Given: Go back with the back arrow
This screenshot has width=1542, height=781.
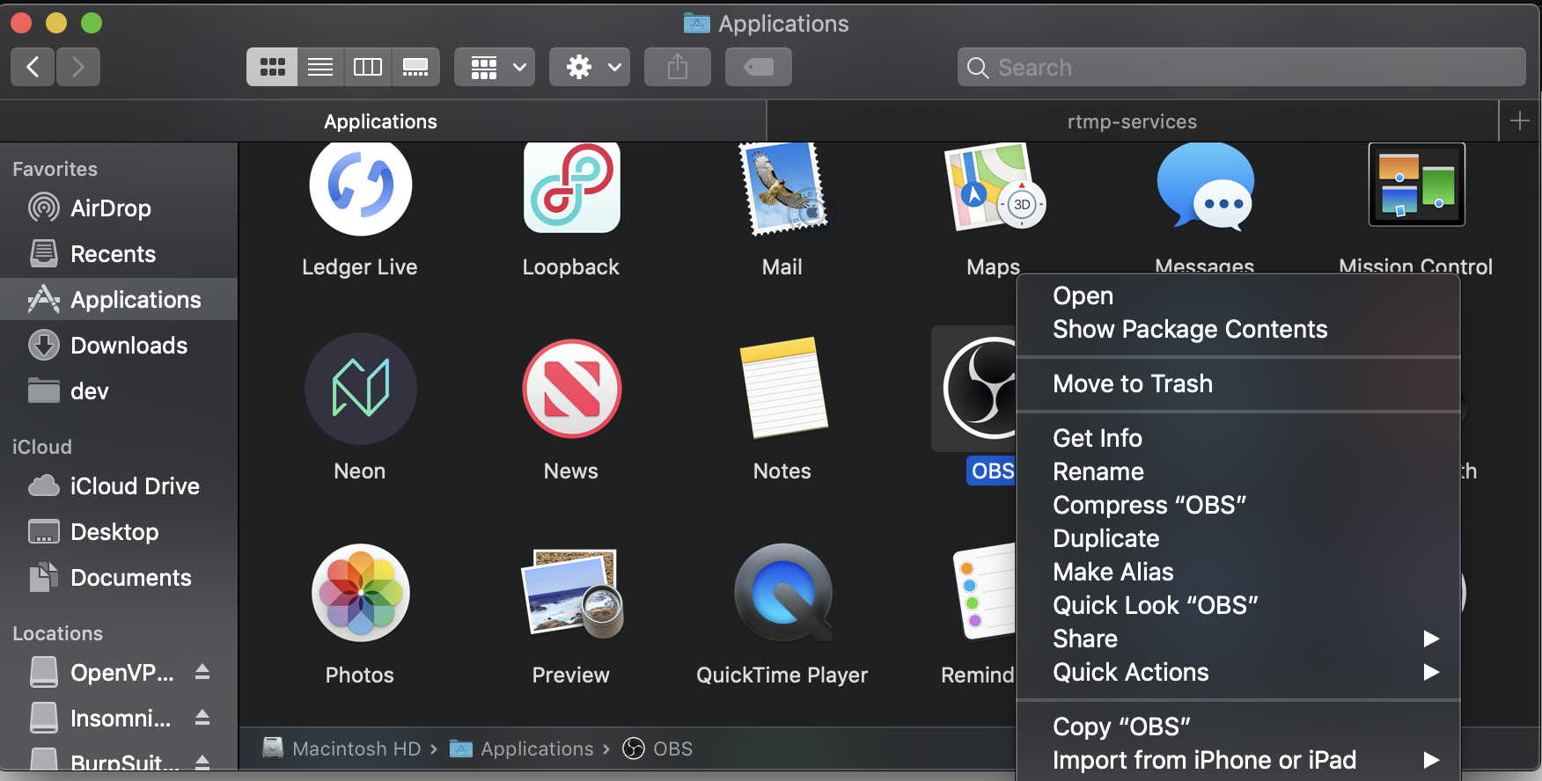Looking at the screenshot, I should click(33, 67).
